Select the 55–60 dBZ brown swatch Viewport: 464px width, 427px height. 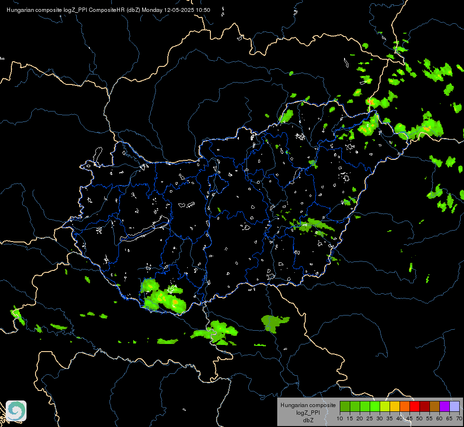435,406
